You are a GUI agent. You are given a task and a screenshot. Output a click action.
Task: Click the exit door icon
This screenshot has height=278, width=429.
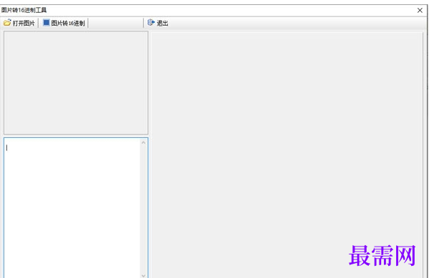click(x=151, y=22)
